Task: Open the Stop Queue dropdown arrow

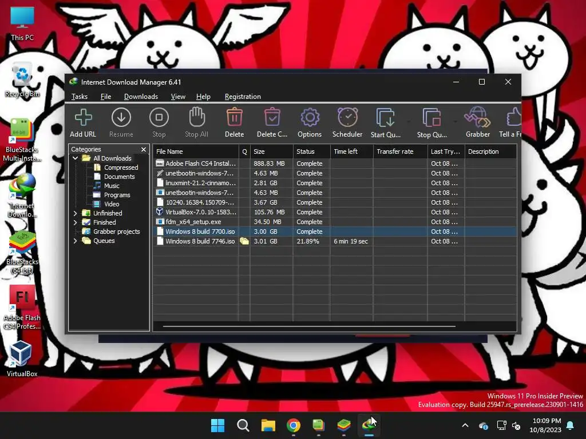Action: [455, 122]
